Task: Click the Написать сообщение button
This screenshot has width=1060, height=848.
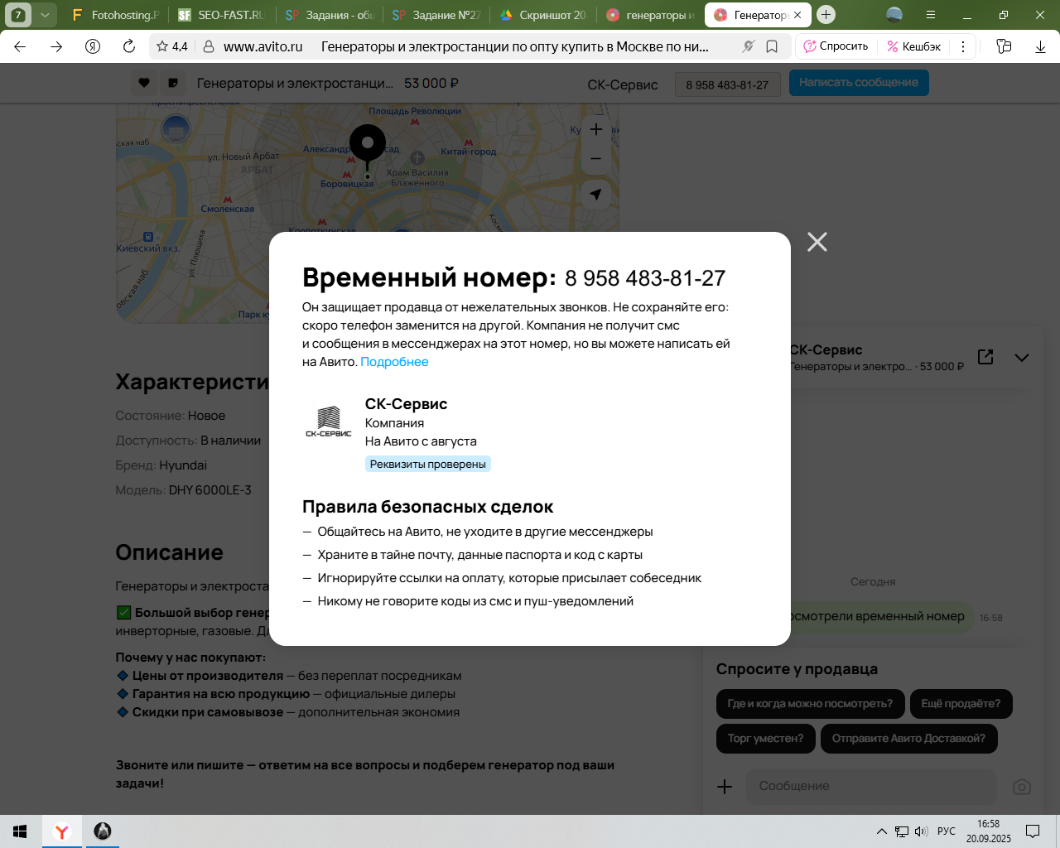Action: (858, 83)
